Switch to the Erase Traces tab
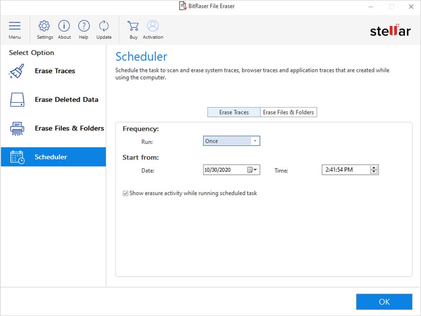Viewport: 421px width, 316px height. click(x=234, y=112)
